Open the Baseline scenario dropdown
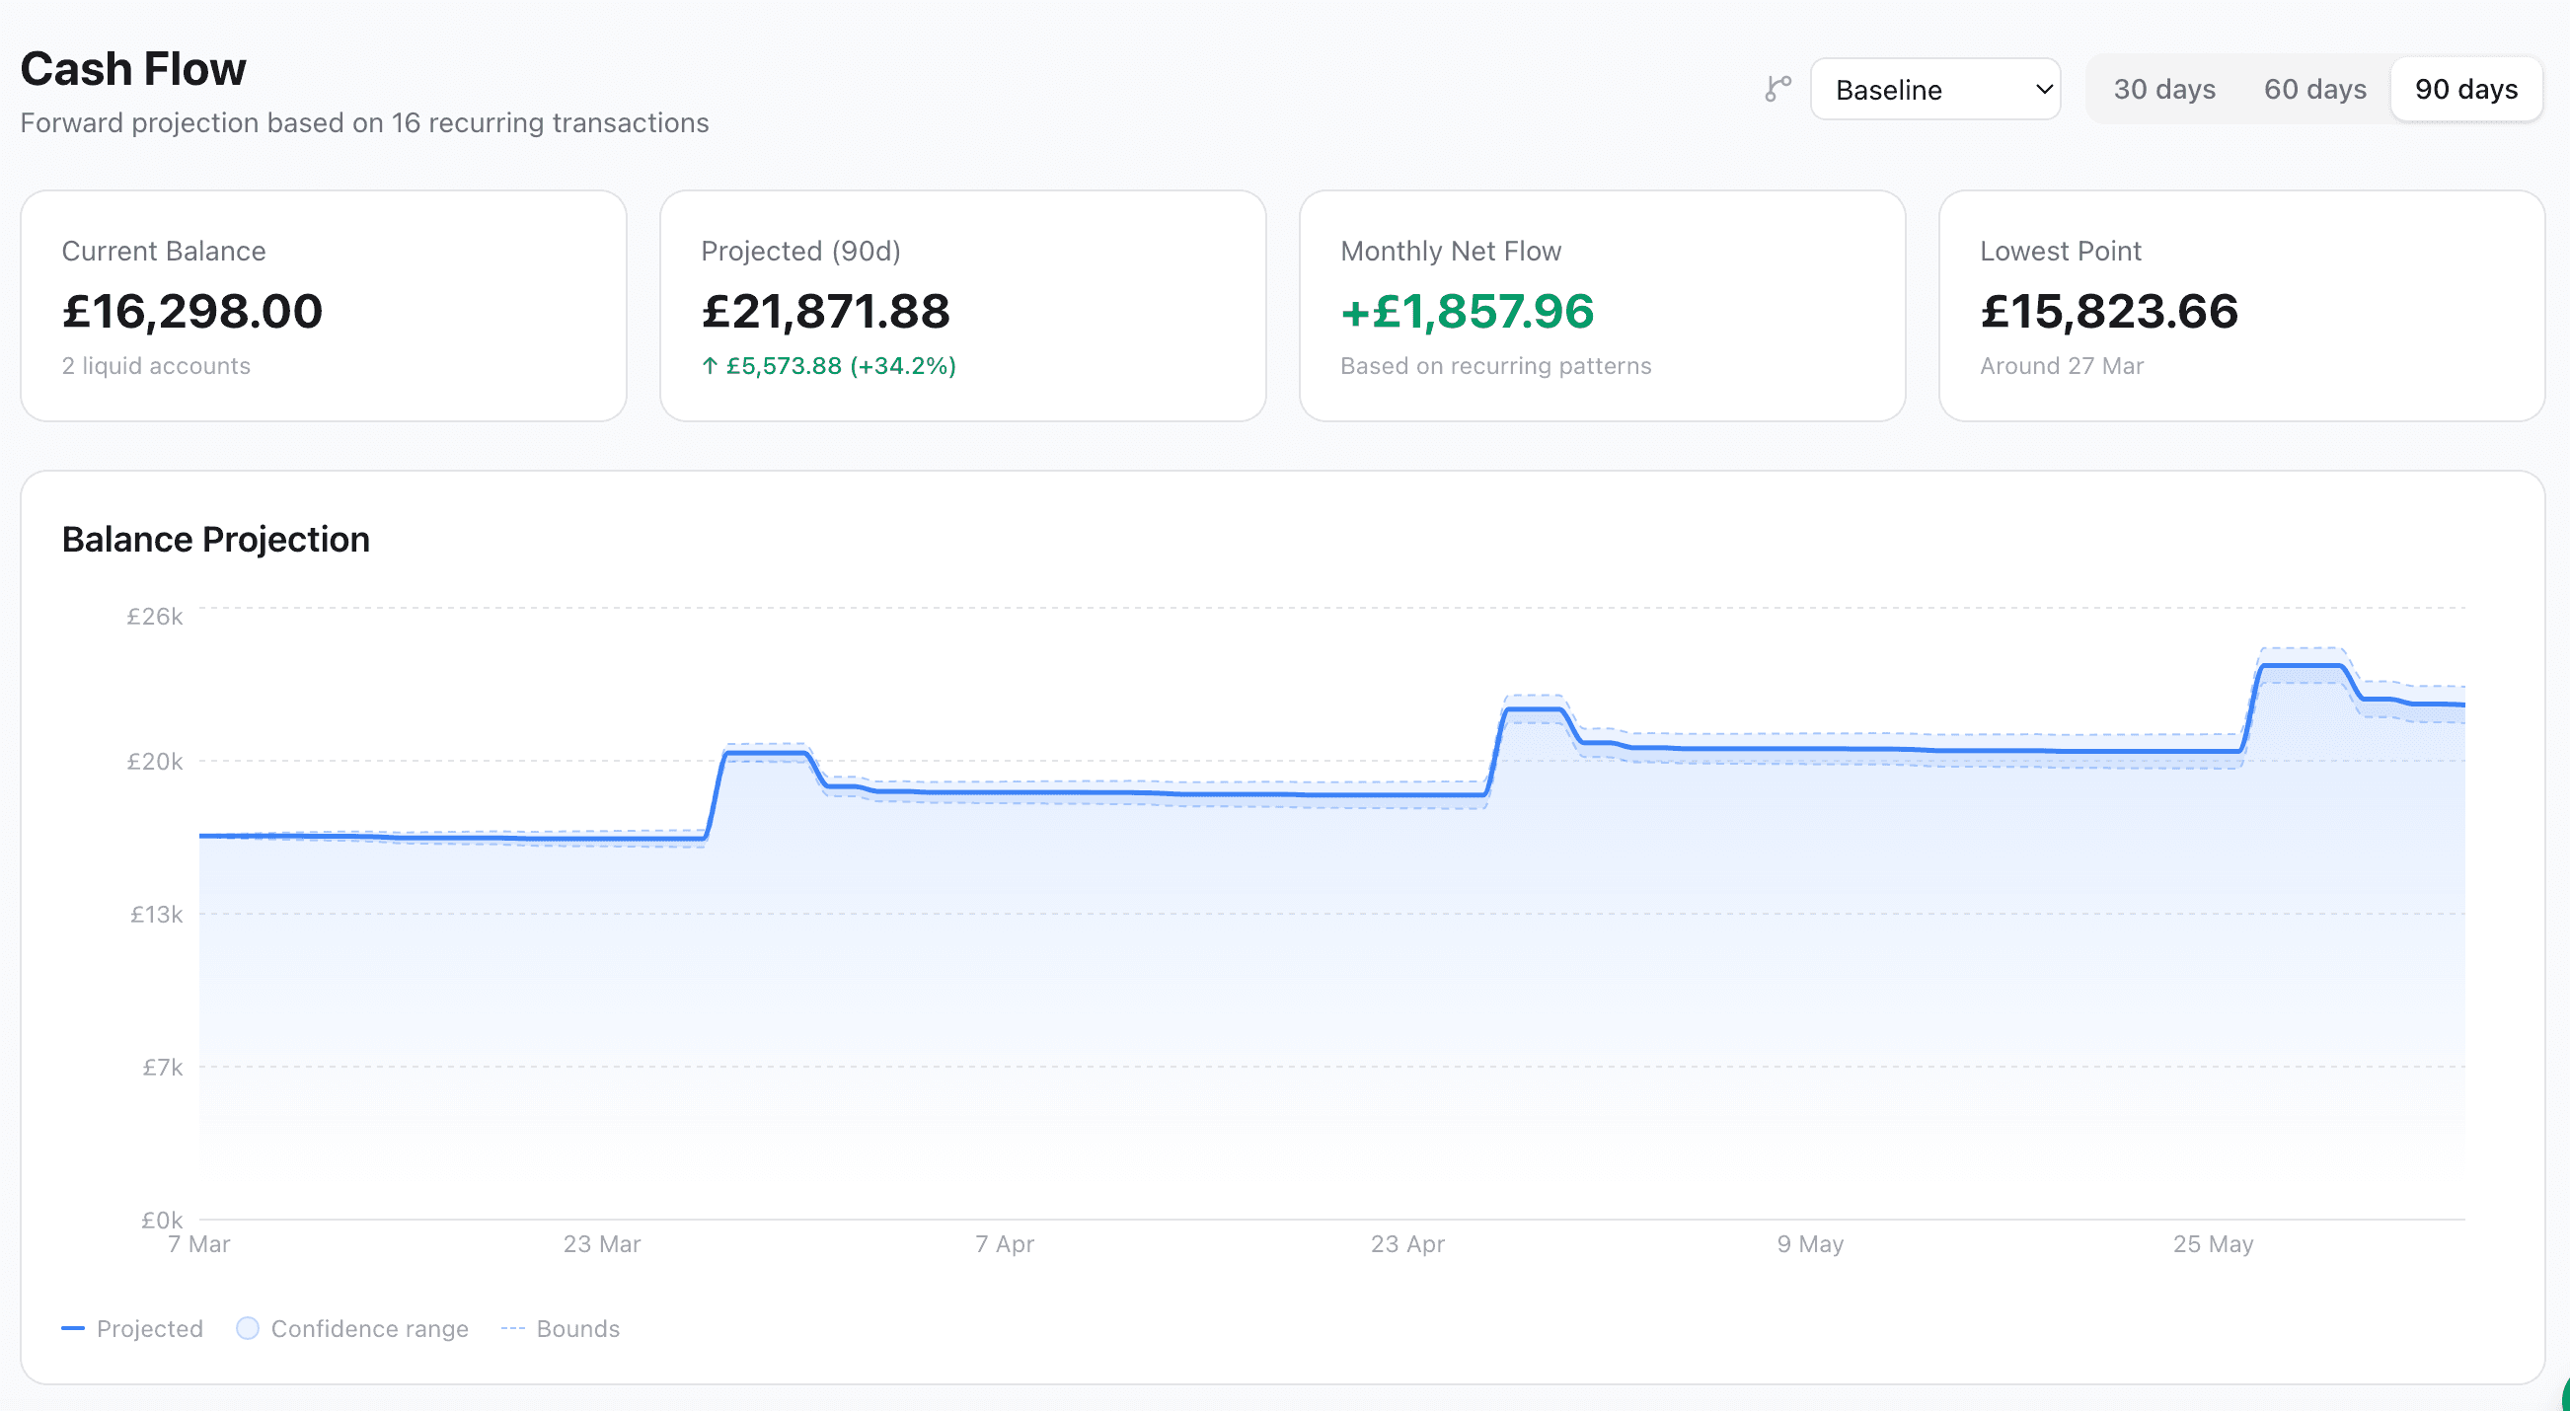Image resolution: width=2570 pixels, height=1411 pixels. pyautogui.click(x=1924, y=90)
